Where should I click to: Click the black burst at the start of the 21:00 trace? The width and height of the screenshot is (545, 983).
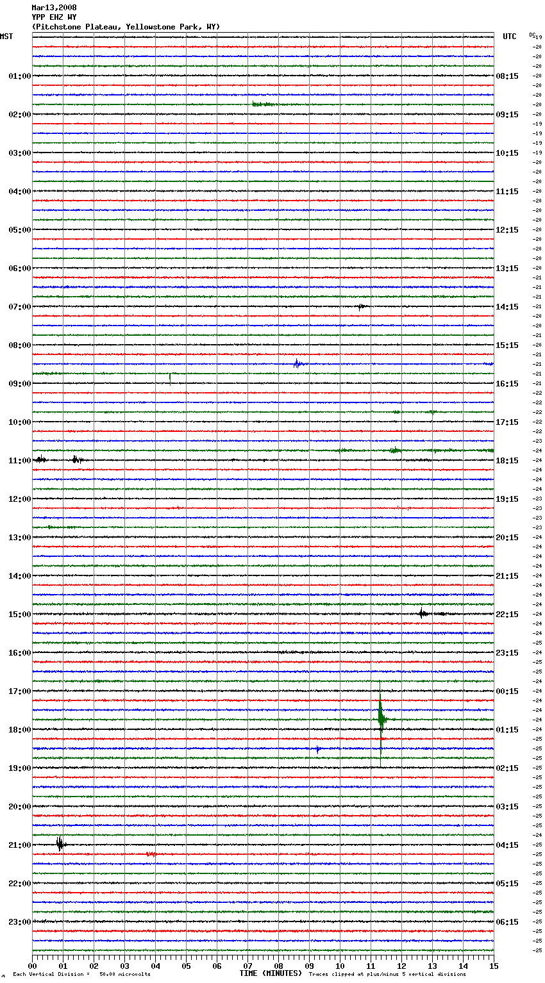coord(60,844)
